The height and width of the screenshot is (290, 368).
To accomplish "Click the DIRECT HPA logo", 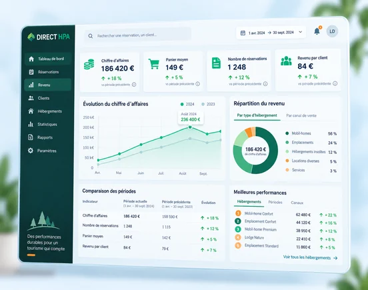I will pos(49,37).
